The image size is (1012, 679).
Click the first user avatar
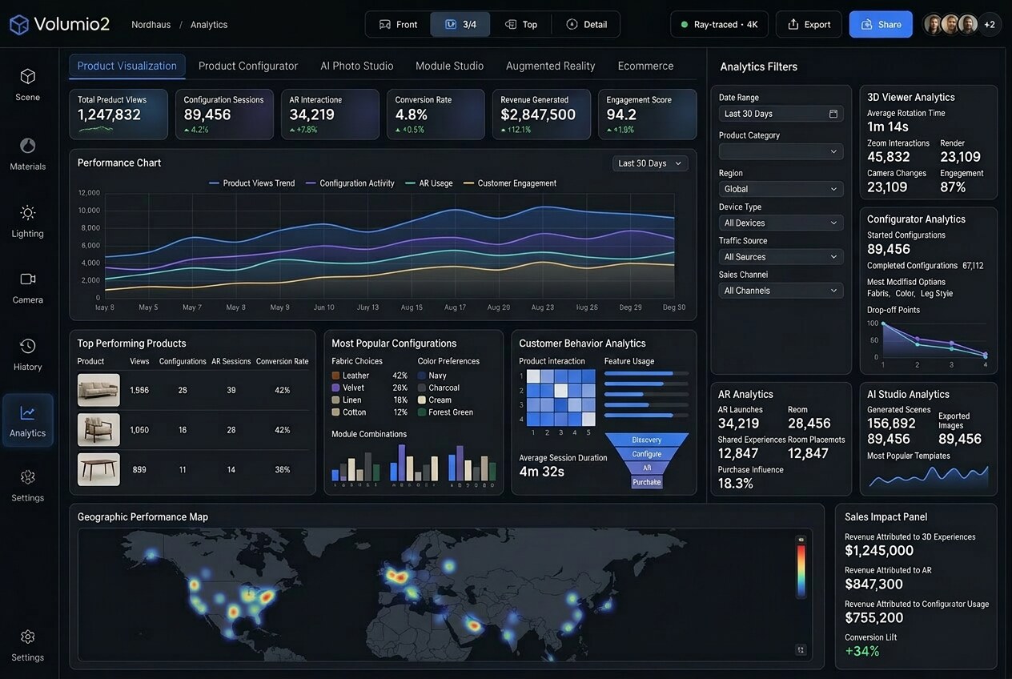click(933, 24)
